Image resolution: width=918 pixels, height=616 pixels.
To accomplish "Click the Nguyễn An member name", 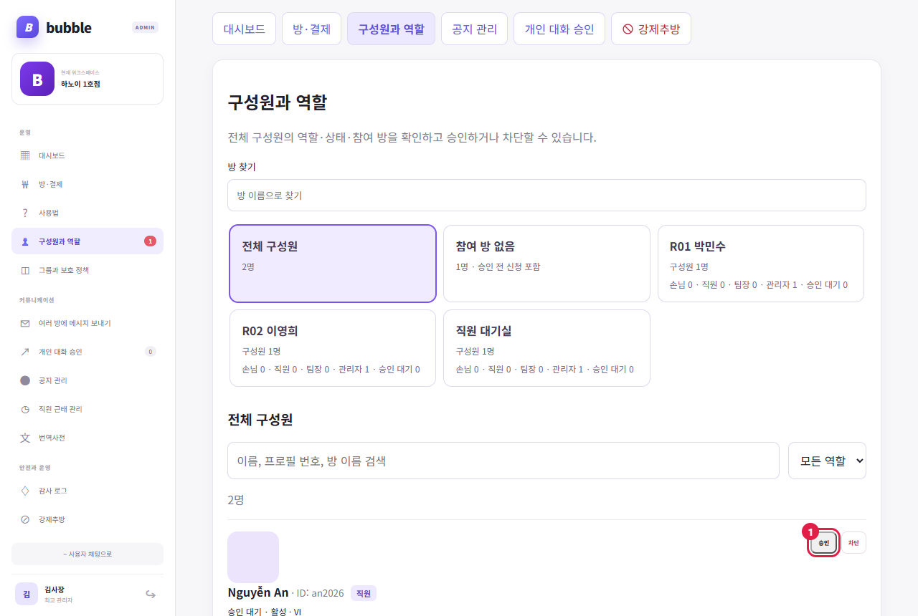I will (x=258, y=592).
